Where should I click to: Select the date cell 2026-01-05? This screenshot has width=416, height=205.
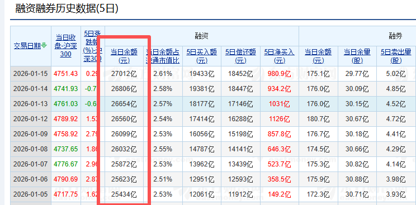point(31,194)
